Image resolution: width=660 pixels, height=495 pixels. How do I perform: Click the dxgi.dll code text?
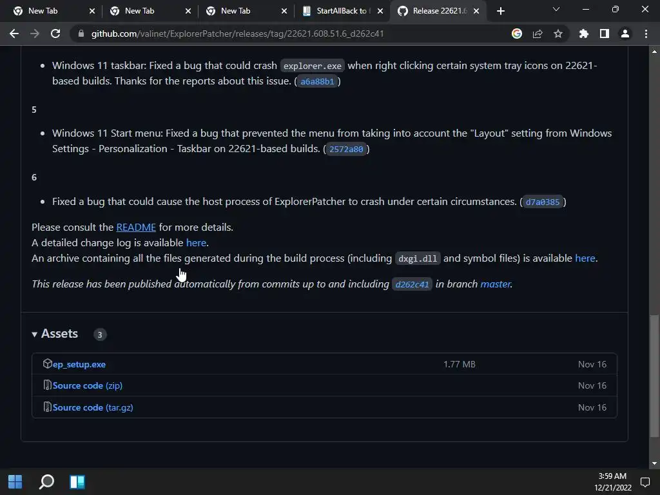[418, 258]
